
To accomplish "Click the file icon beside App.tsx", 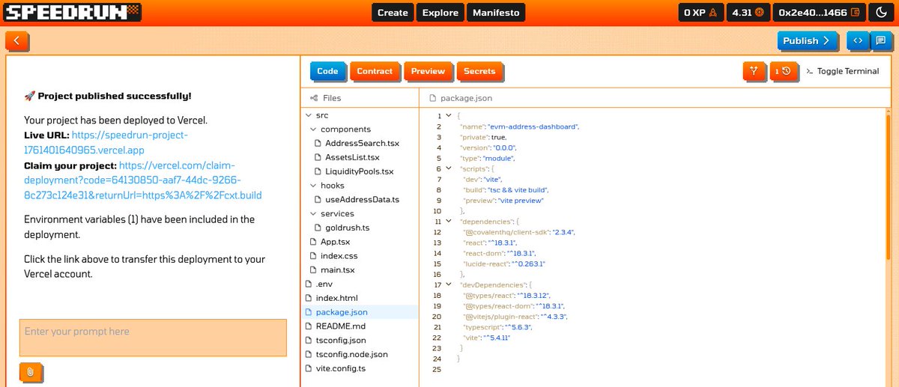I will pos(314,242).
